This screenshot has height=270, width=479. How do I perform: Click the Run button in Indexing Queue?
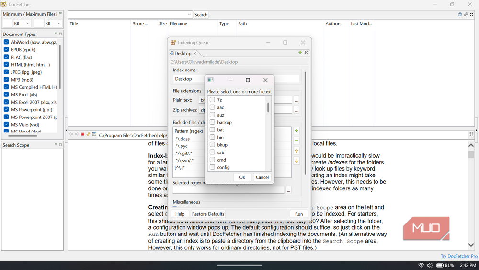(x=299, y=214)
